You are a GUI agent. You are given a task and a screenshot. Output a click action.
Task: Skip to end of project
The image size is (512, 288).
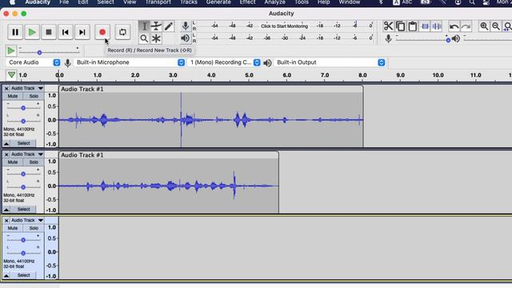click(82, 32)
